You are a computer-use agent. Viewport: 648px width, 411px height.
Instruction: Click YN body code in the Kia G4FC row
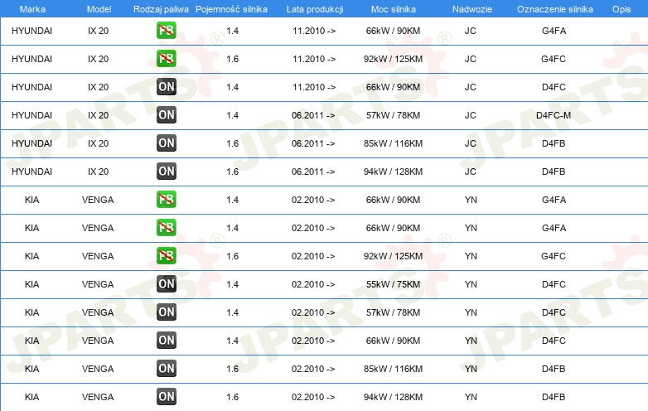[x=471, y=256]
